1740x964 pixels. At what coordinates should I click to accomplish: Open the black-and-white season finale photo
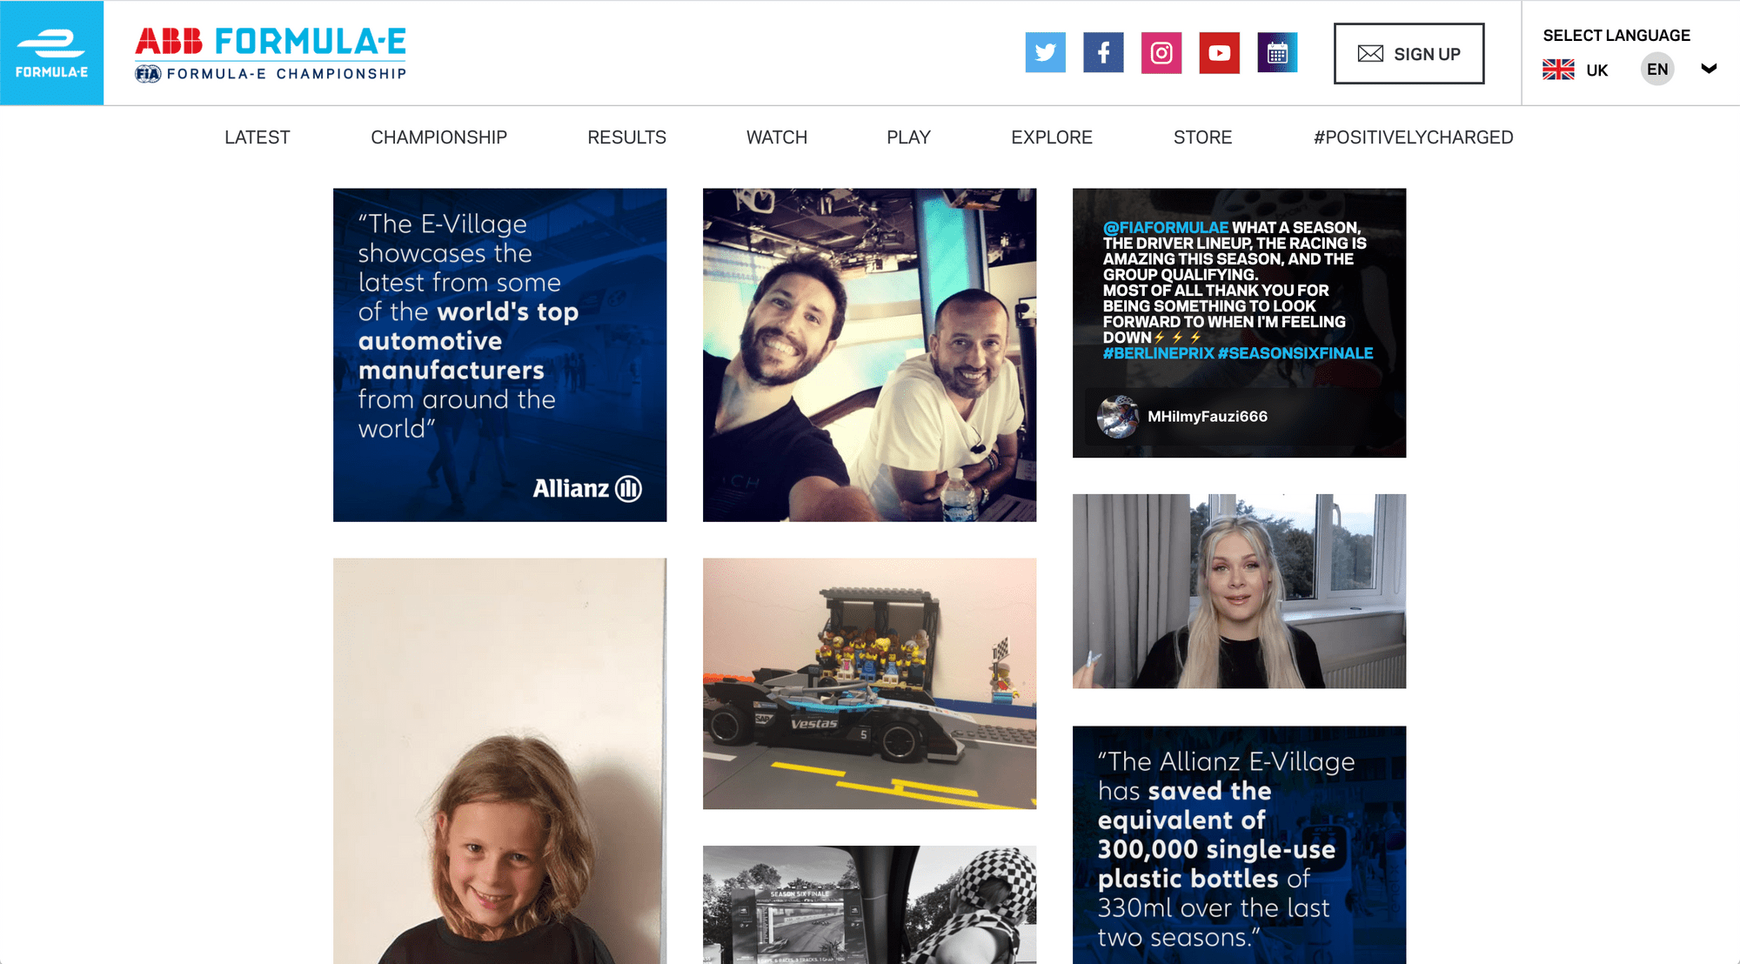click(x=869, y=905)
